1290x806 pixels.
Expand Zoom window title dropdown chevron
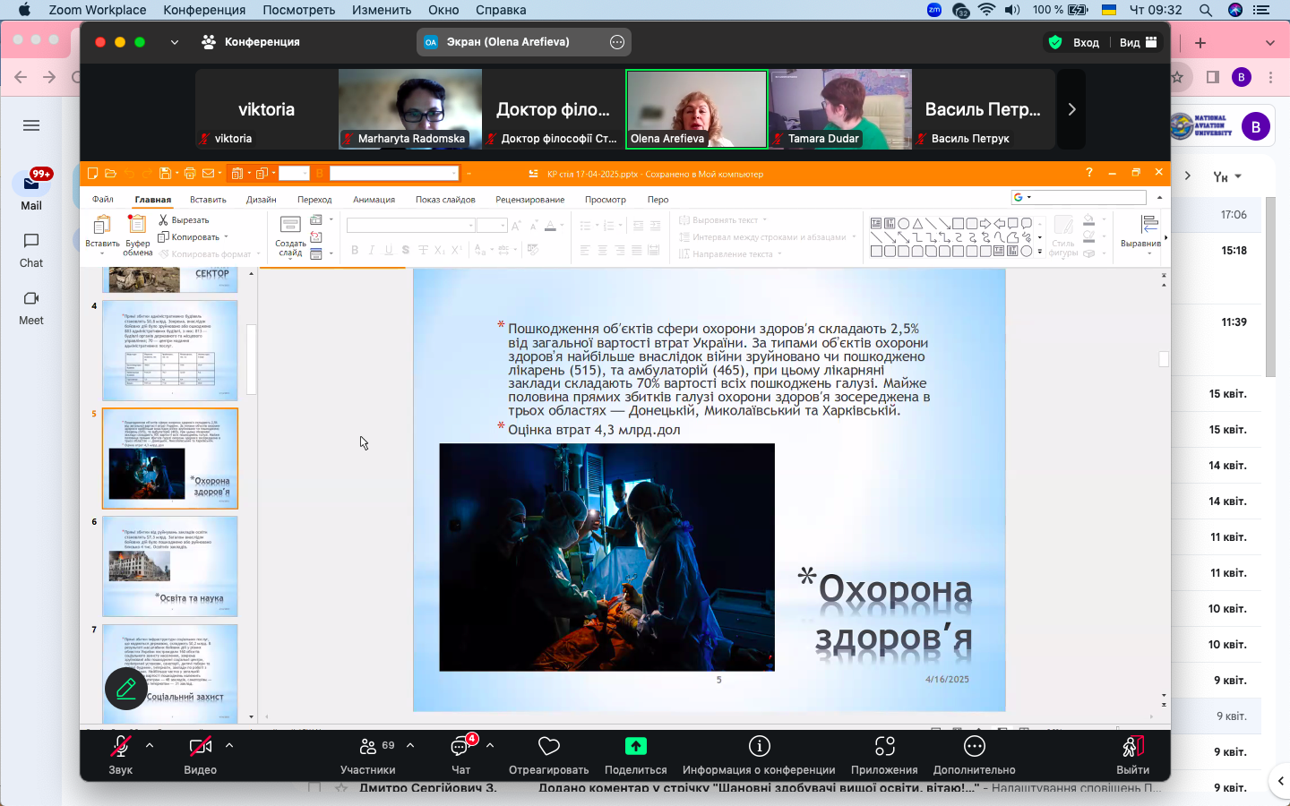point(175,42)
